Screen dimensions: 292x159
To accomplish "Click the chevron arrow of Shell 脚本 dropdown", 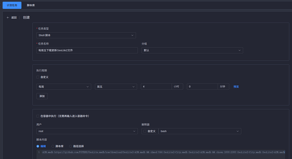I will point(132,35).
